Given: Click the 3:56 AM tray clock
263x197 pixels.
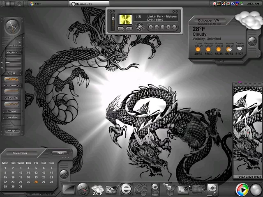Looking at the screenshot, I should coord(253,4).
